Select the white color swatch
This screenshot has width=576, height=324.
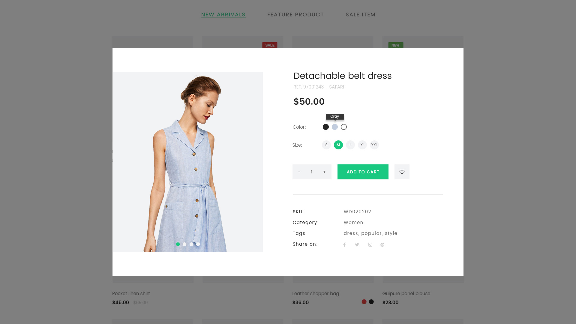343,127
